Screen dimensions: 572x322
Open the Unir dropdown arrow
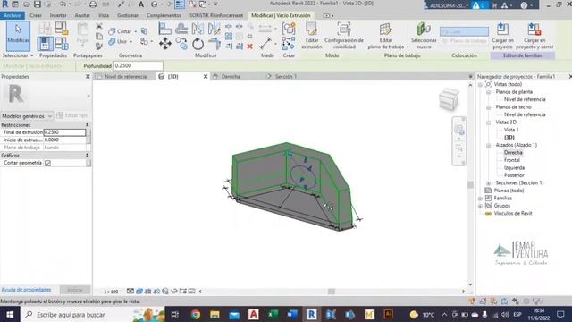[x=131, y=42]
